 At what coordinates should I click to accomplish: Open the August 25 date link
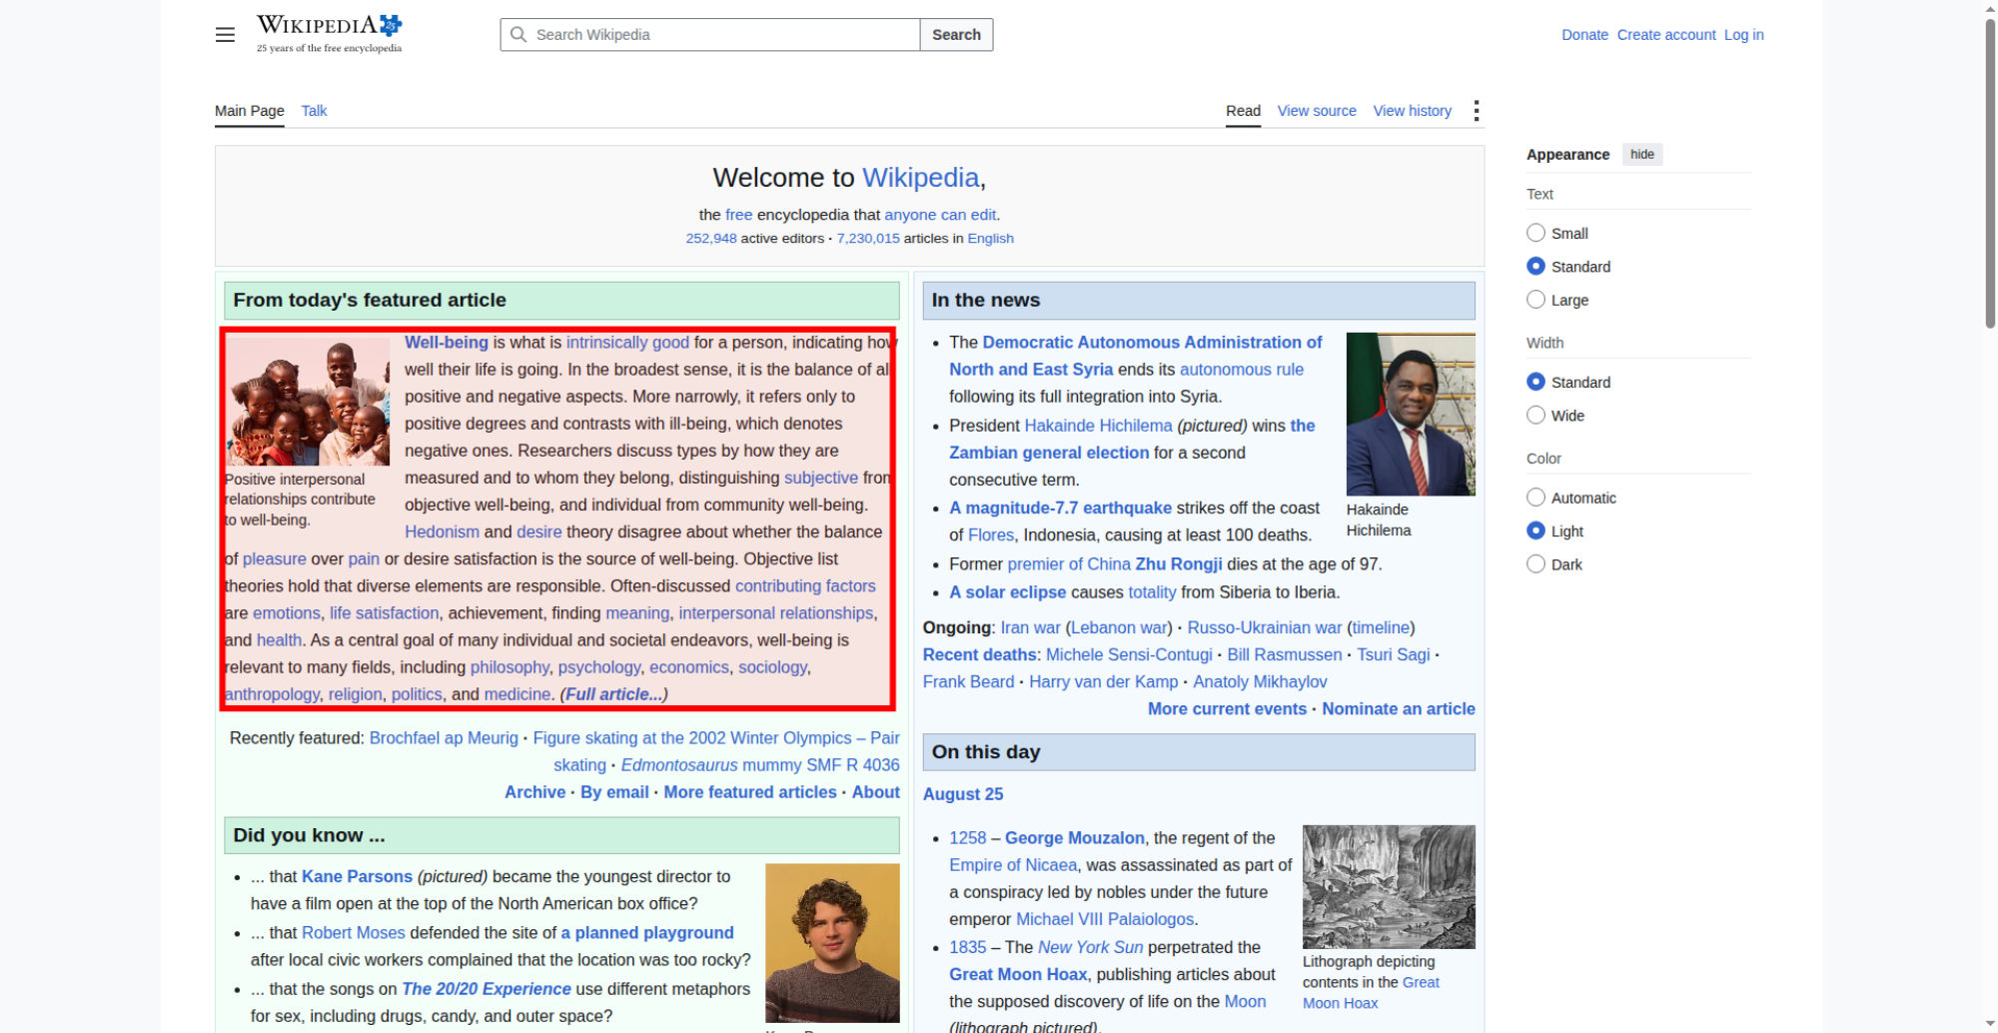[963, 794]
